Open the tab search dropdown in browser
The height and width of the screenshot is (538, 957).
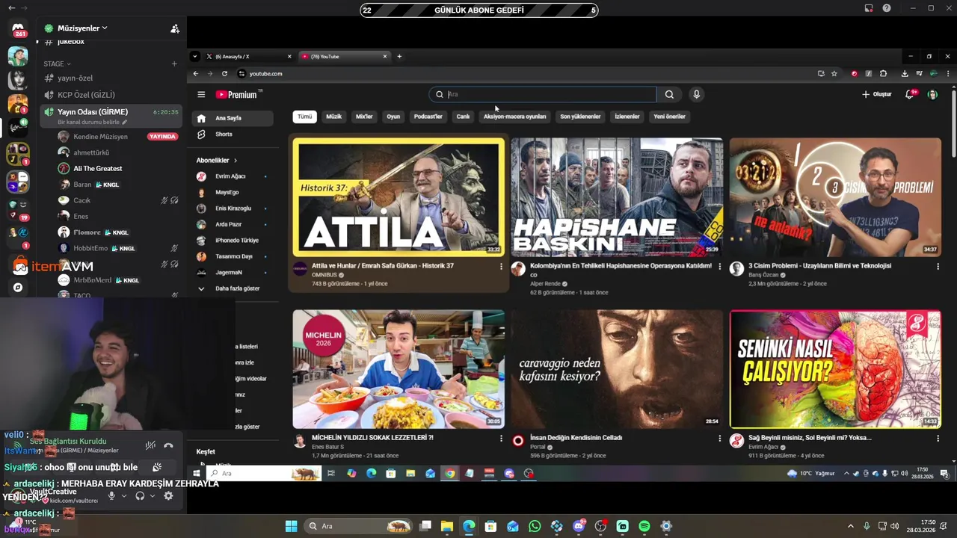(195, 56)
